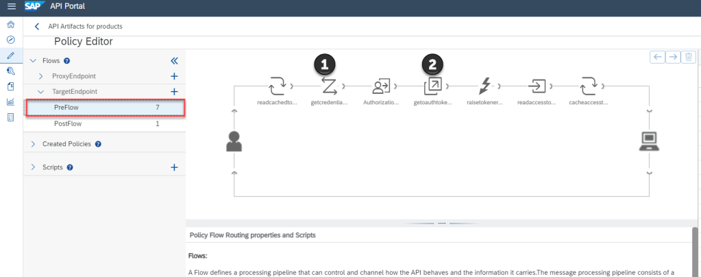701x277 pixels.
Task: Collapse the left panel with double chevron
Action: click(x=174, y=61)
